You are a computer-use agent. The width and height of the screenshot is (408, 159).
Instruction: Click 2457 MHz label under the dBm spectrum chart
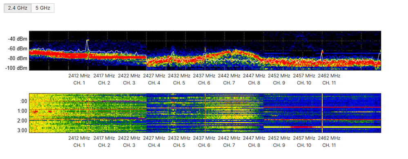(304, 76)
